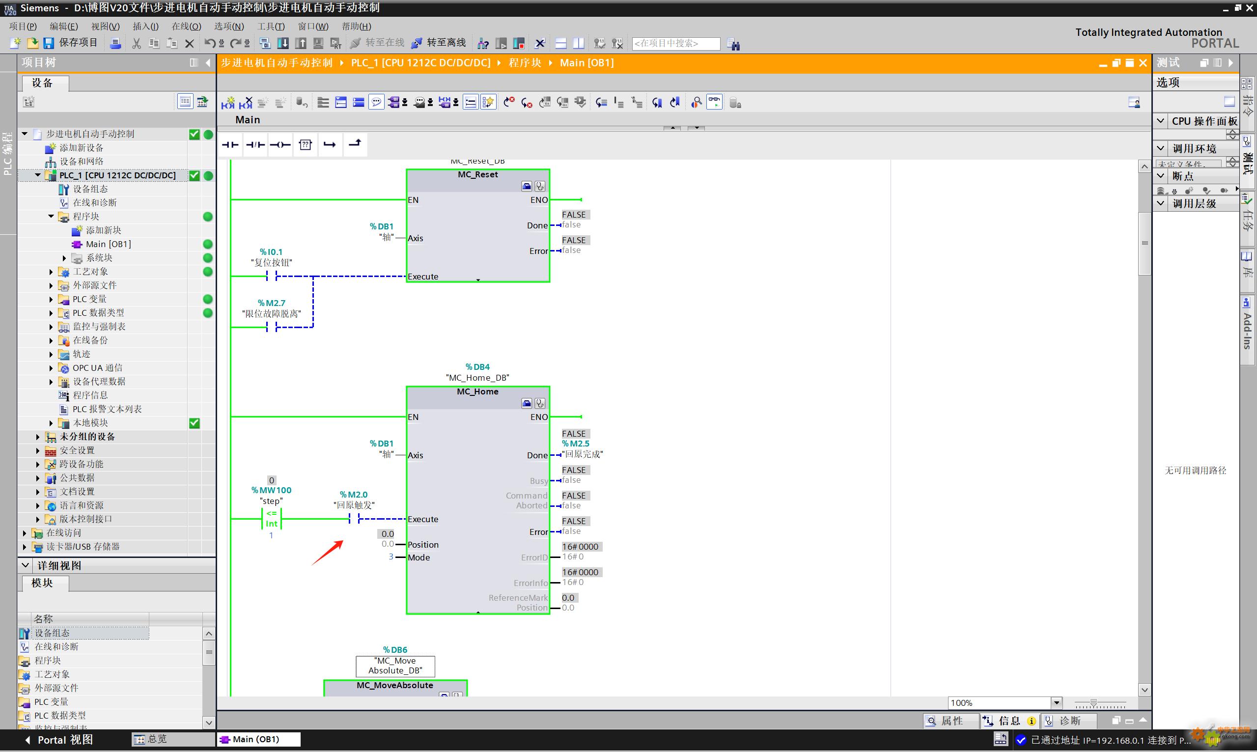1257x752 pixels.
Task: Open Device configuration under PLC_1
Action: [90, 189]
